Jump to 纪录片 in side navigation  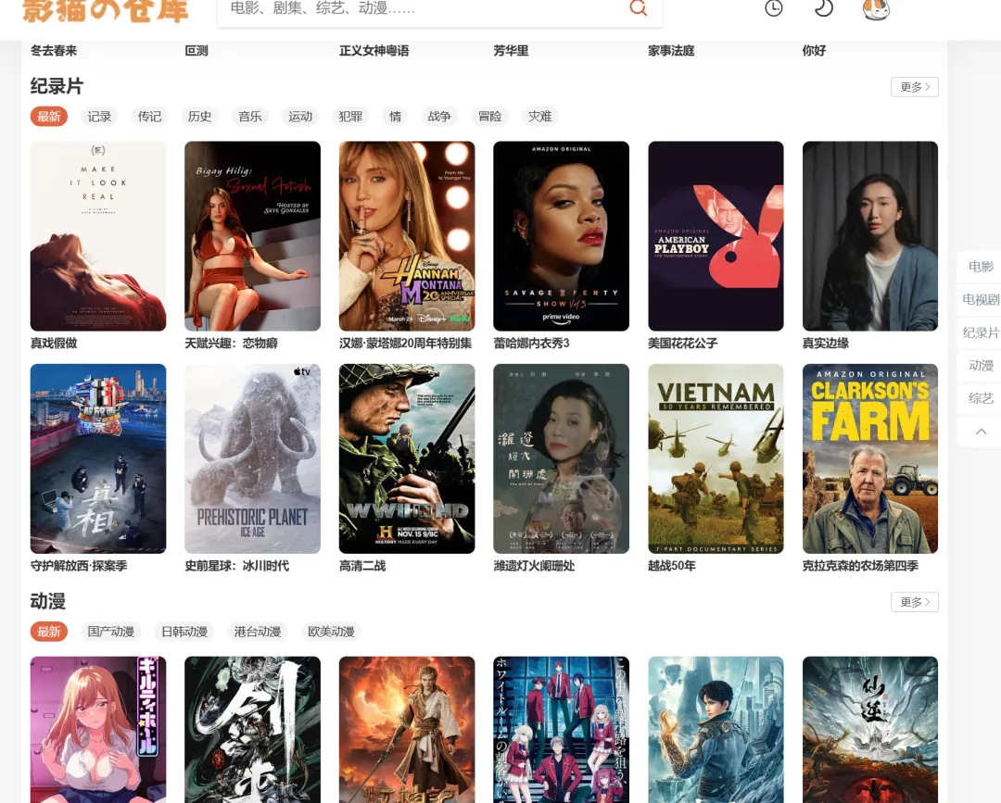pyautogui.click(x=982, y=332)
